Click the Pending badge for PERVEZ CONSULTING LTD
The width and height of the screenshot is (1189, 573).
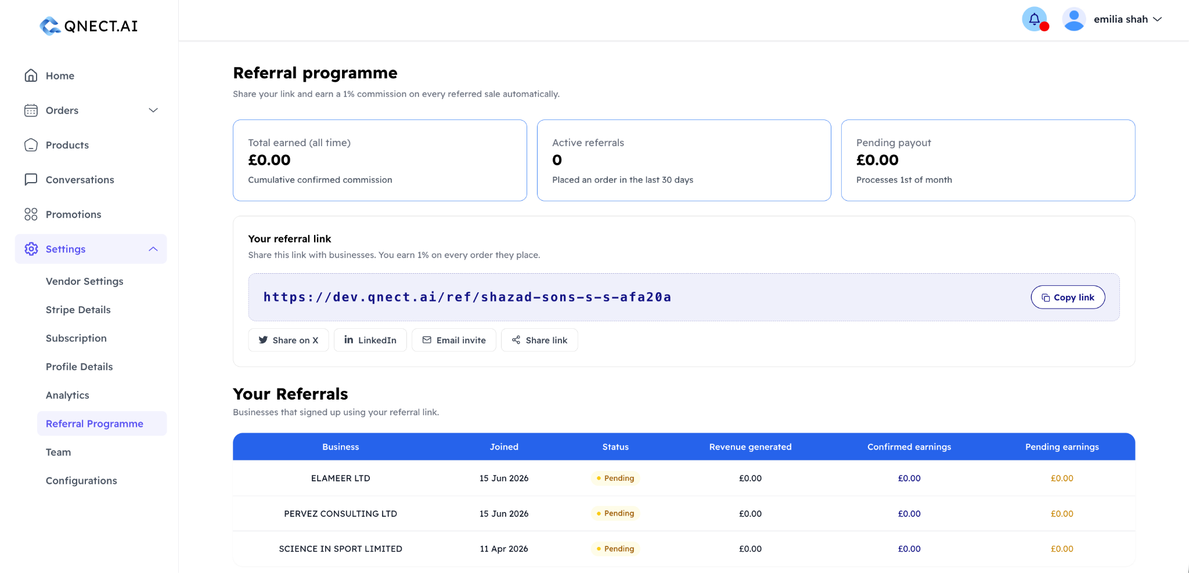click(615, 513)
